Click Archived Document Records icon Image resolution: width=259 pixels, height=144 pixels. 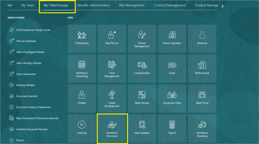pos(11,129)
